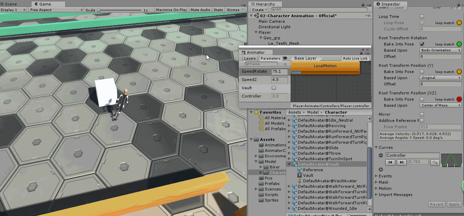Select the DefaultAvatar@Throw model asset
464x216 pixels.
pos(317,153)
